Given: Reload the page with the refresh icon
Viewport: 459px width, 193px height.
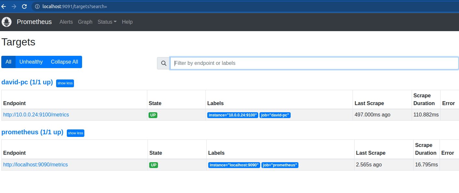Looking at the screenshot, I should 24,6.
